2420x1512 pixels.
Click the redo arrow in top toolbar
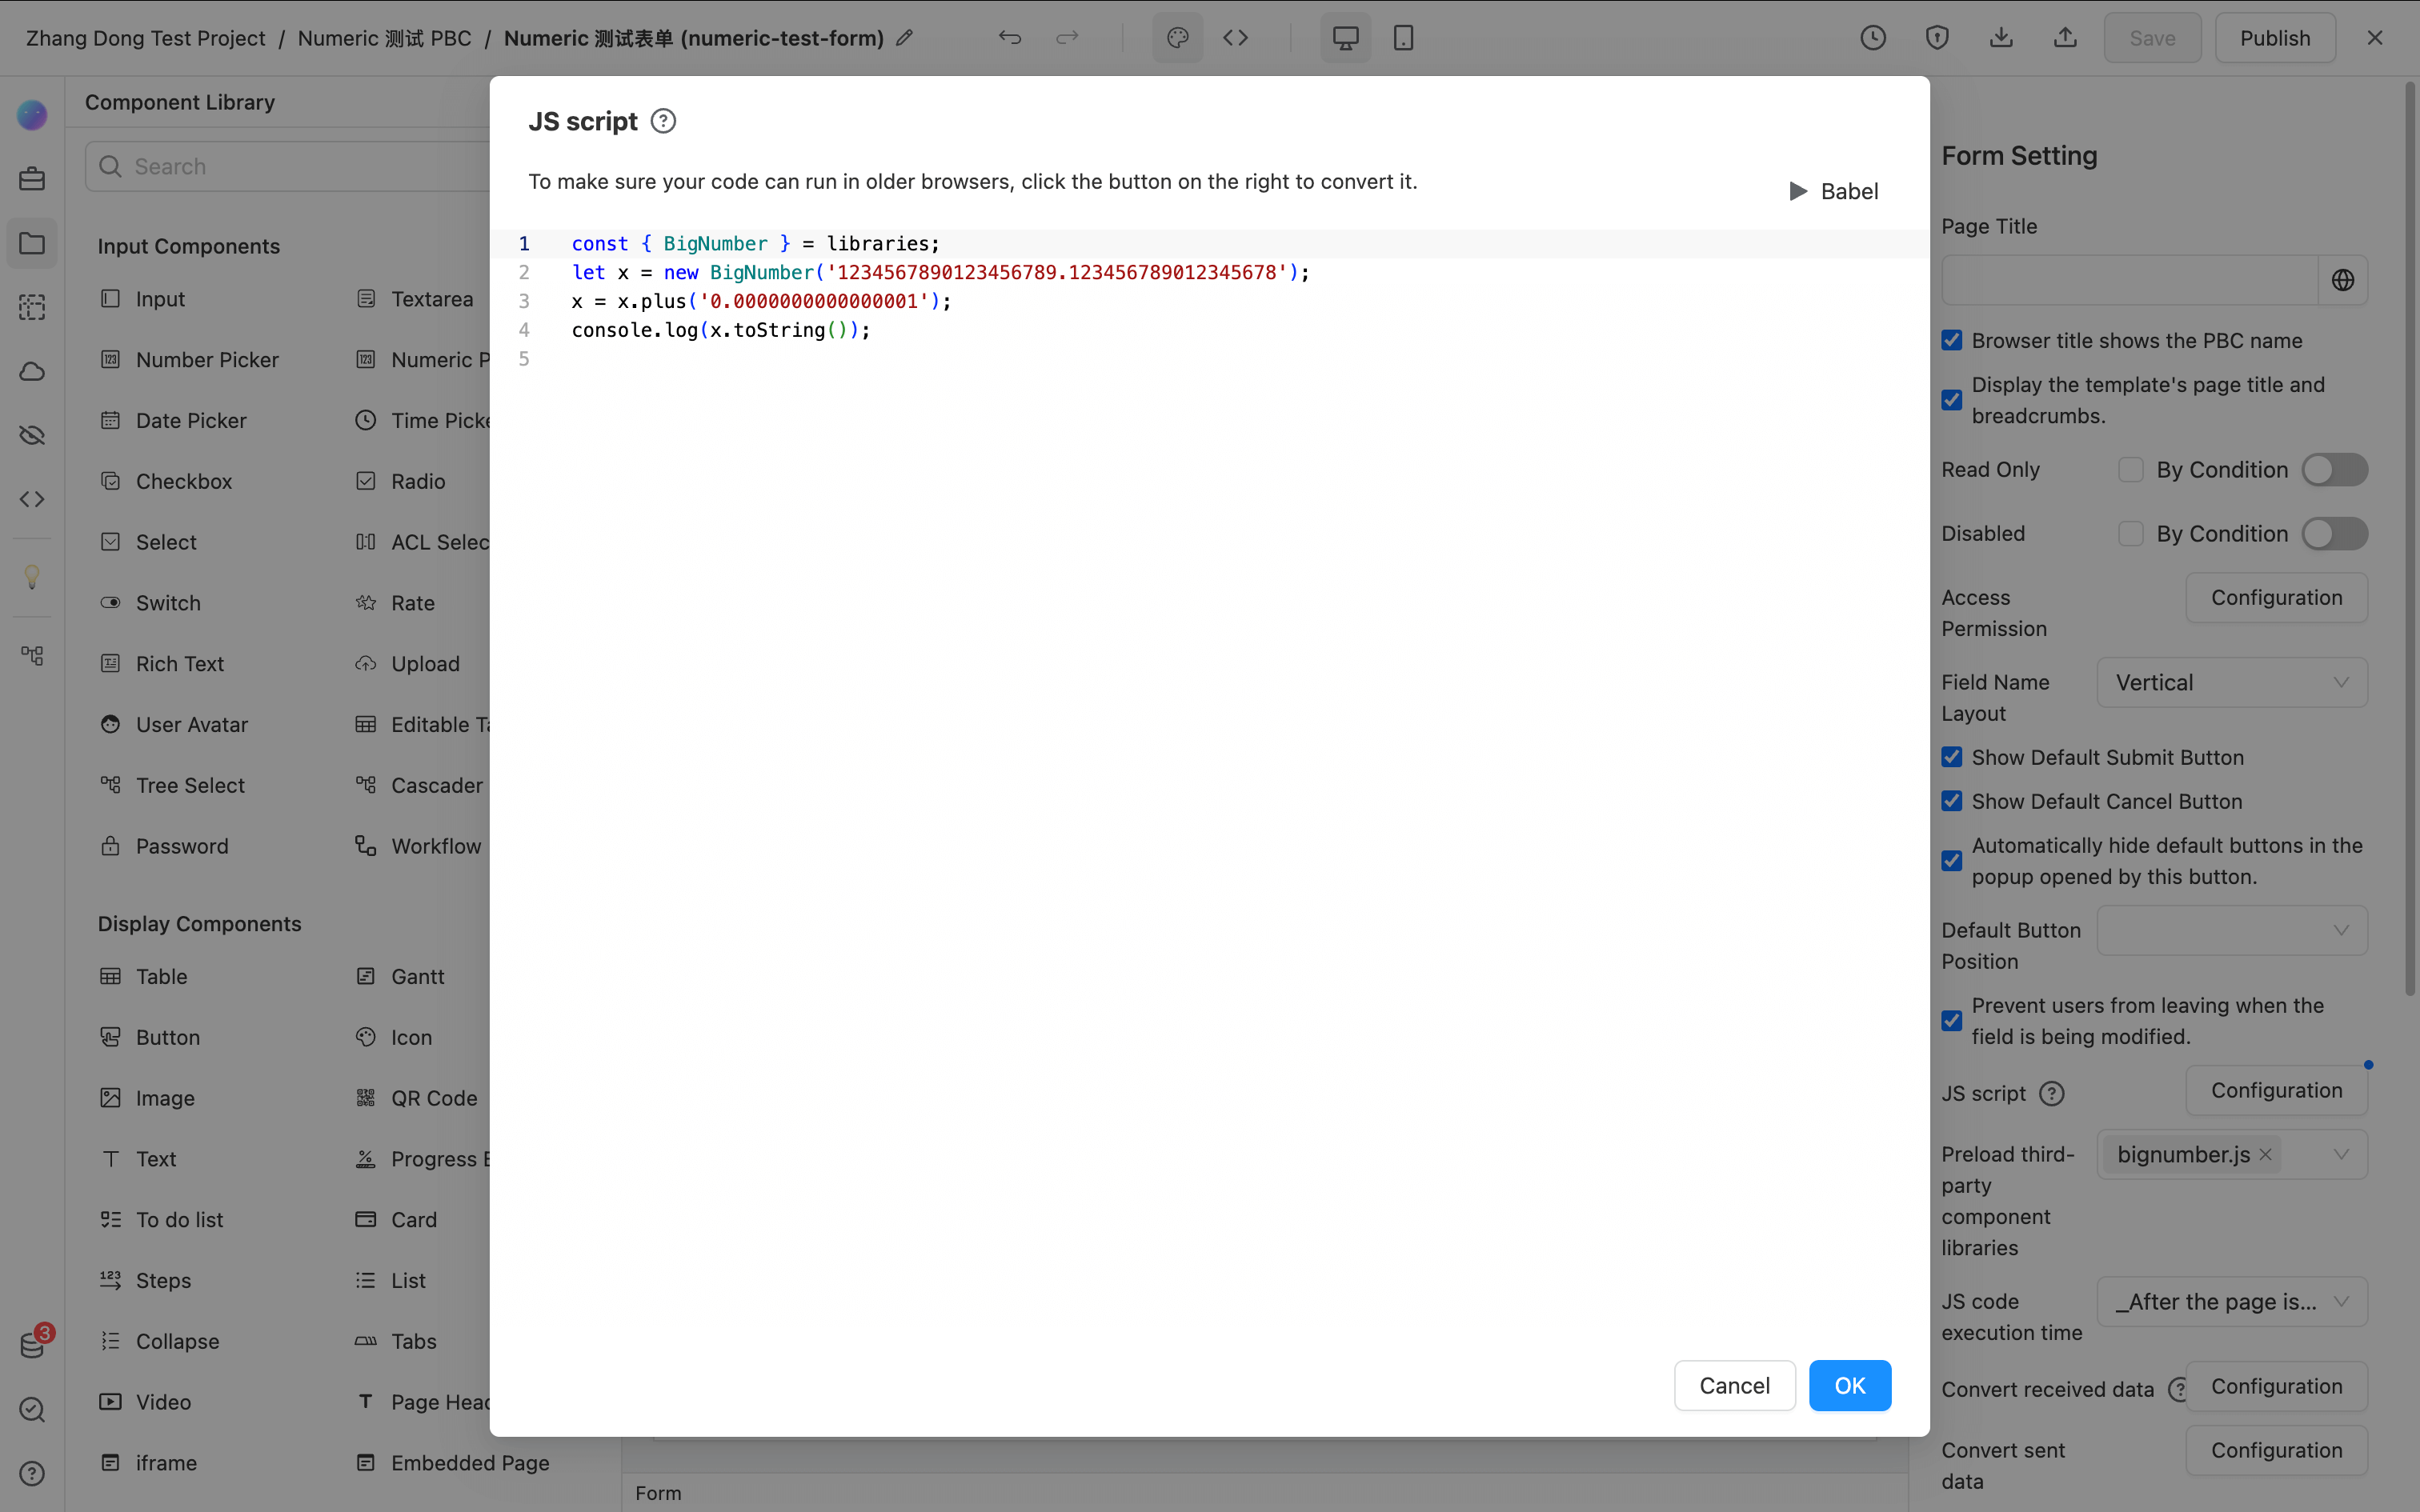(x=1067, y=38)
